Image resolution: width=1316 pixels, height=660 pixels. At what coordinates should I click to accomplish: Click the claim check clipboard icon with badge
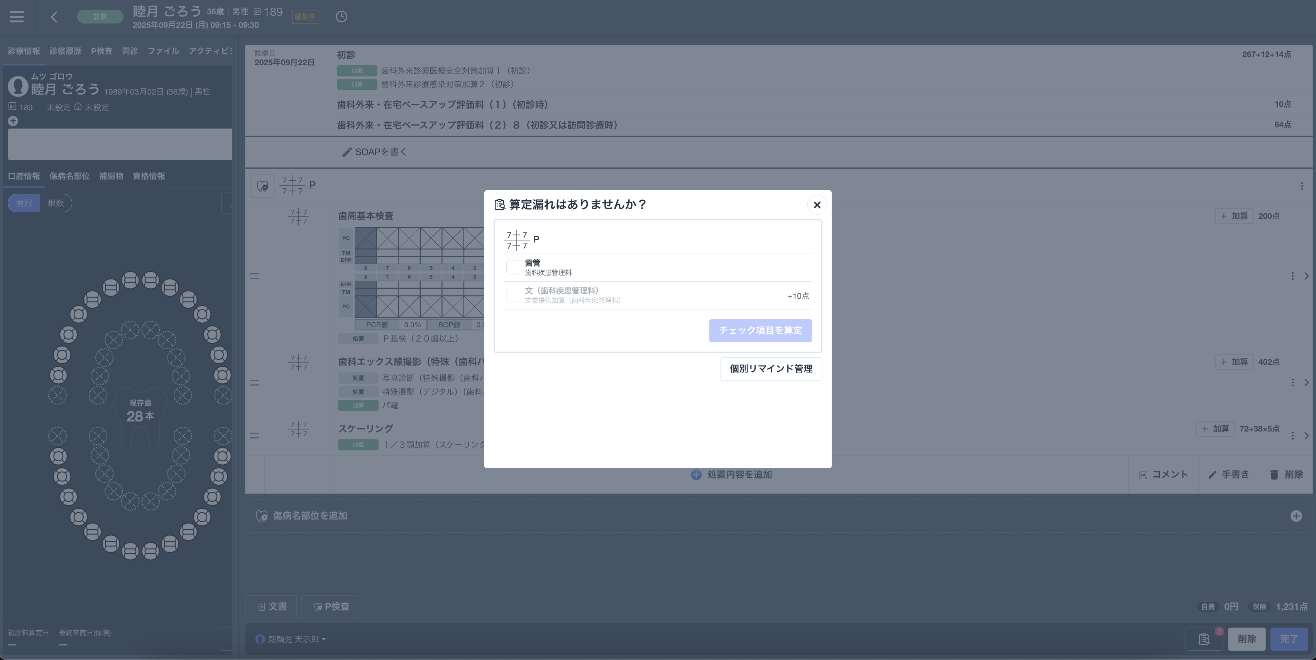pos(1204,639)
